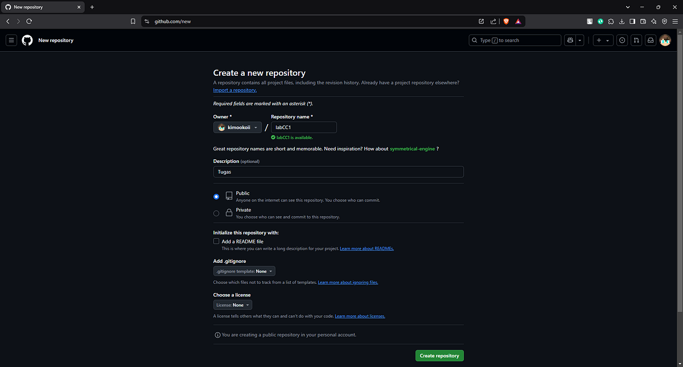Open GitHub Copilot from the top bar
This screenshot has width=683, height=367.
tap(570, 40)
